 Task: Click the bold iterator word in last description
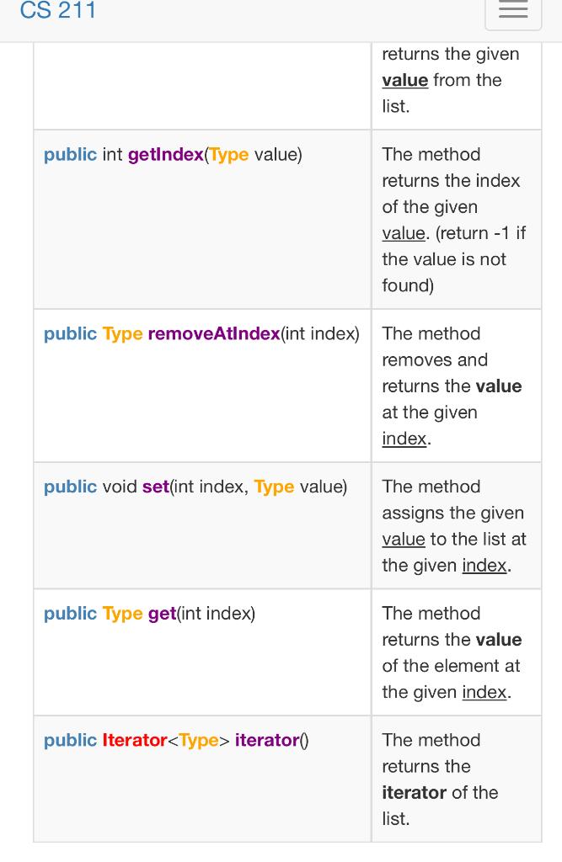tap(414, 792)
